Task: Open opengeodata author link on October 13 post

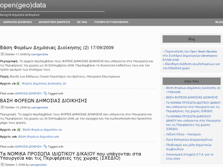Action: click(x=40, y=108)
